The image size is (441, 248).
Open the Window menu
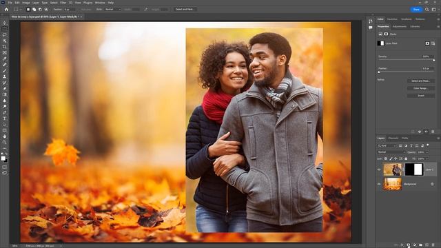tap(100, 3)
